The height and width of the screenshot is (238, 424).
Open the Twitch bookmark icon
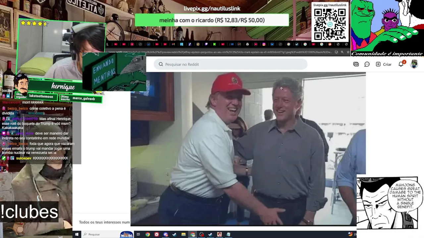tap(206, 44)
